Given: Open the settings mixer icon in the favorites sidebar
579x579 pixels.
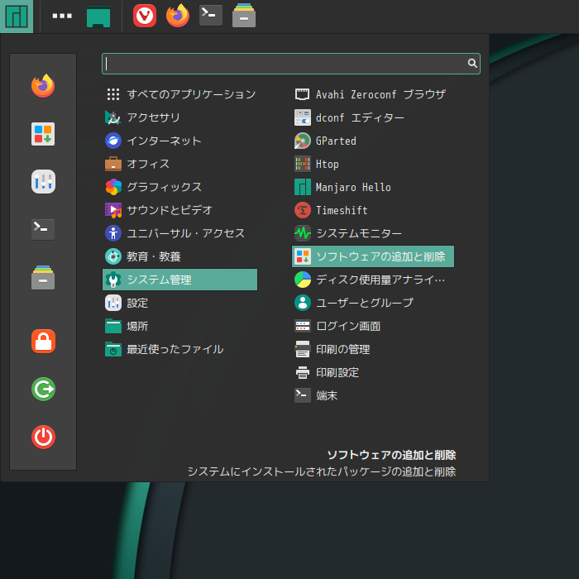Looking at the screenshot, I should coord(43,181).
